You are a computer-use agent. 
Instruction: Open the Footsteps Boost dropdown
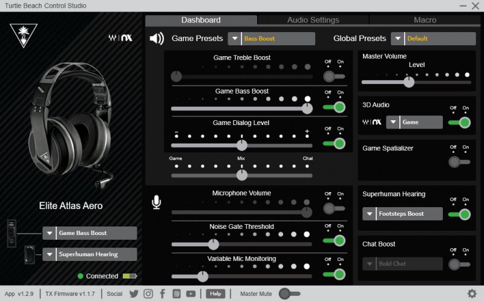tap(402, 214)
